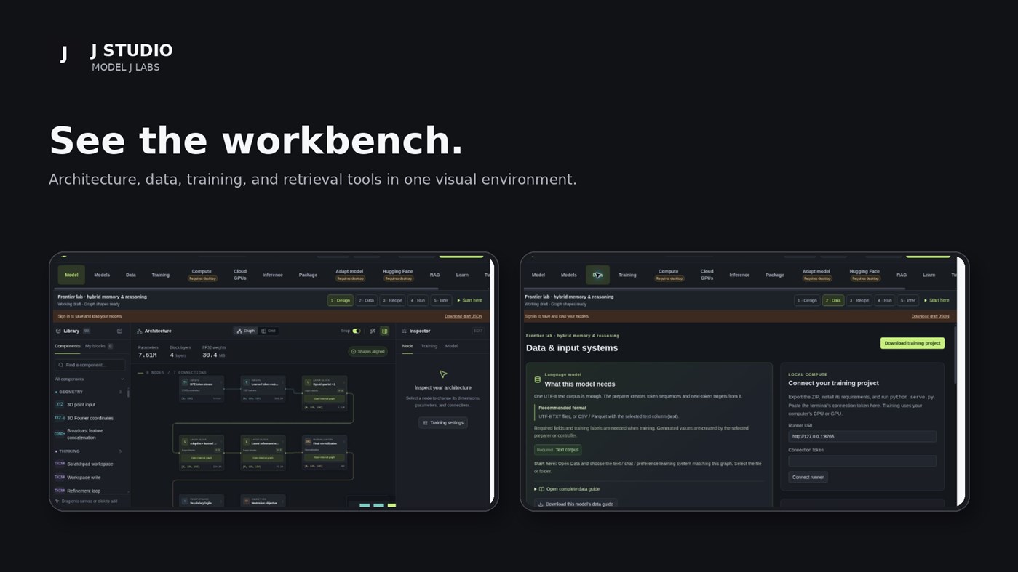Toggle the Snap switch in the Architecture toolbar
Image resolution: width=1018 pixels, height=572 pixels.
[x=357, y=331]
